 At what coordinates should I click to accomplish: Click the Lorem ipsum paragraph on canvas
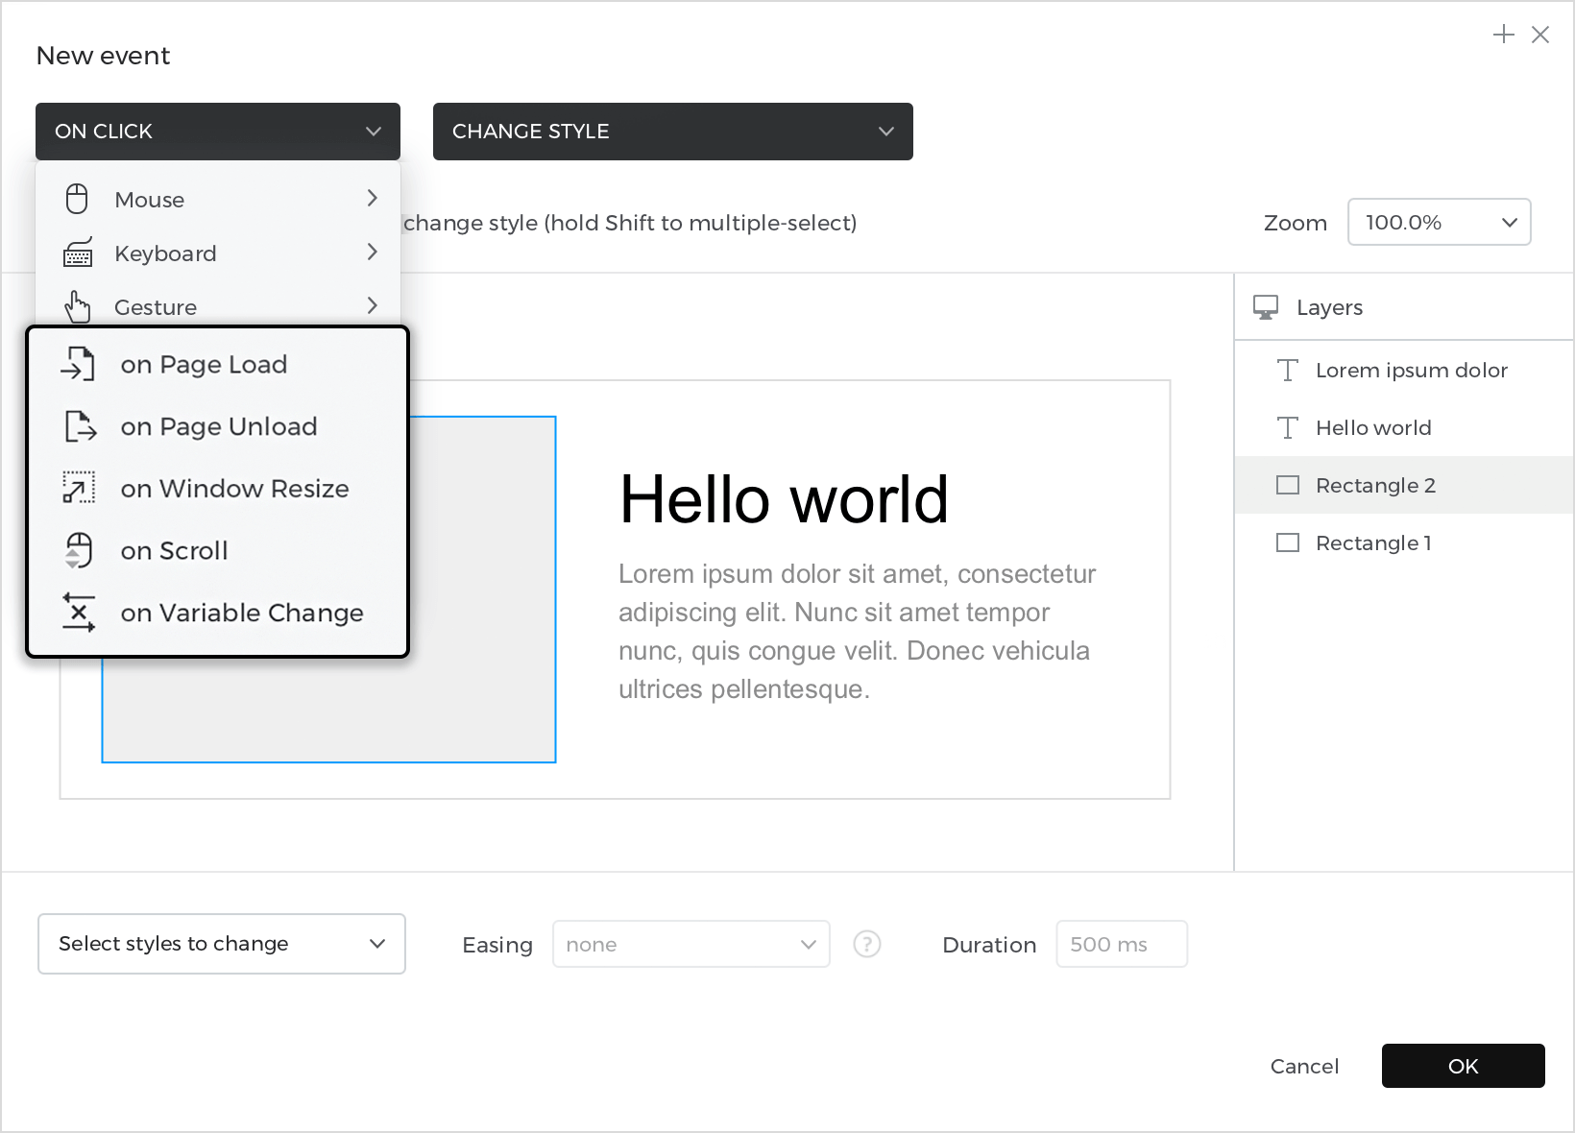click(x=858, y=632)
